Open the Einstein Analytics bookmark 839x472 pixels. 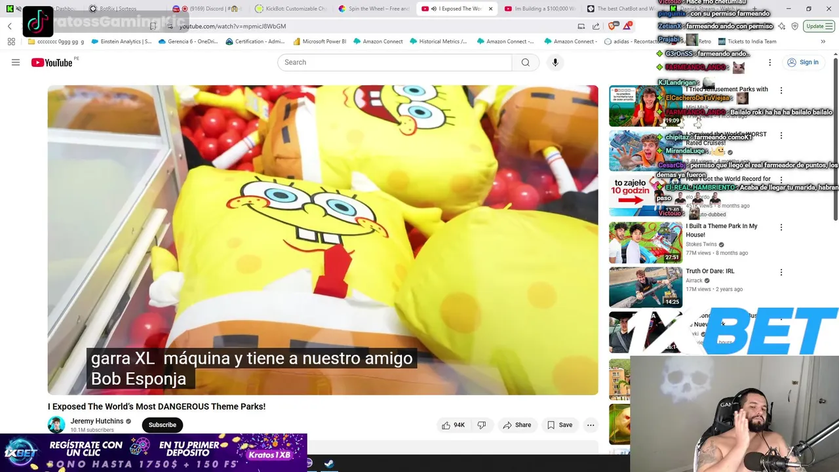click(x=121, y=41)
